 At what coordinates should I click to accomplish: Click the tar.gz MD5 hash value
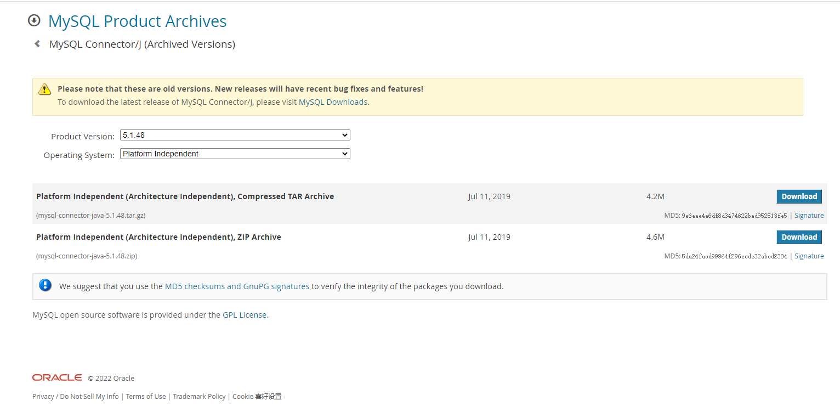pyautogui.click(x=734, y=216)
